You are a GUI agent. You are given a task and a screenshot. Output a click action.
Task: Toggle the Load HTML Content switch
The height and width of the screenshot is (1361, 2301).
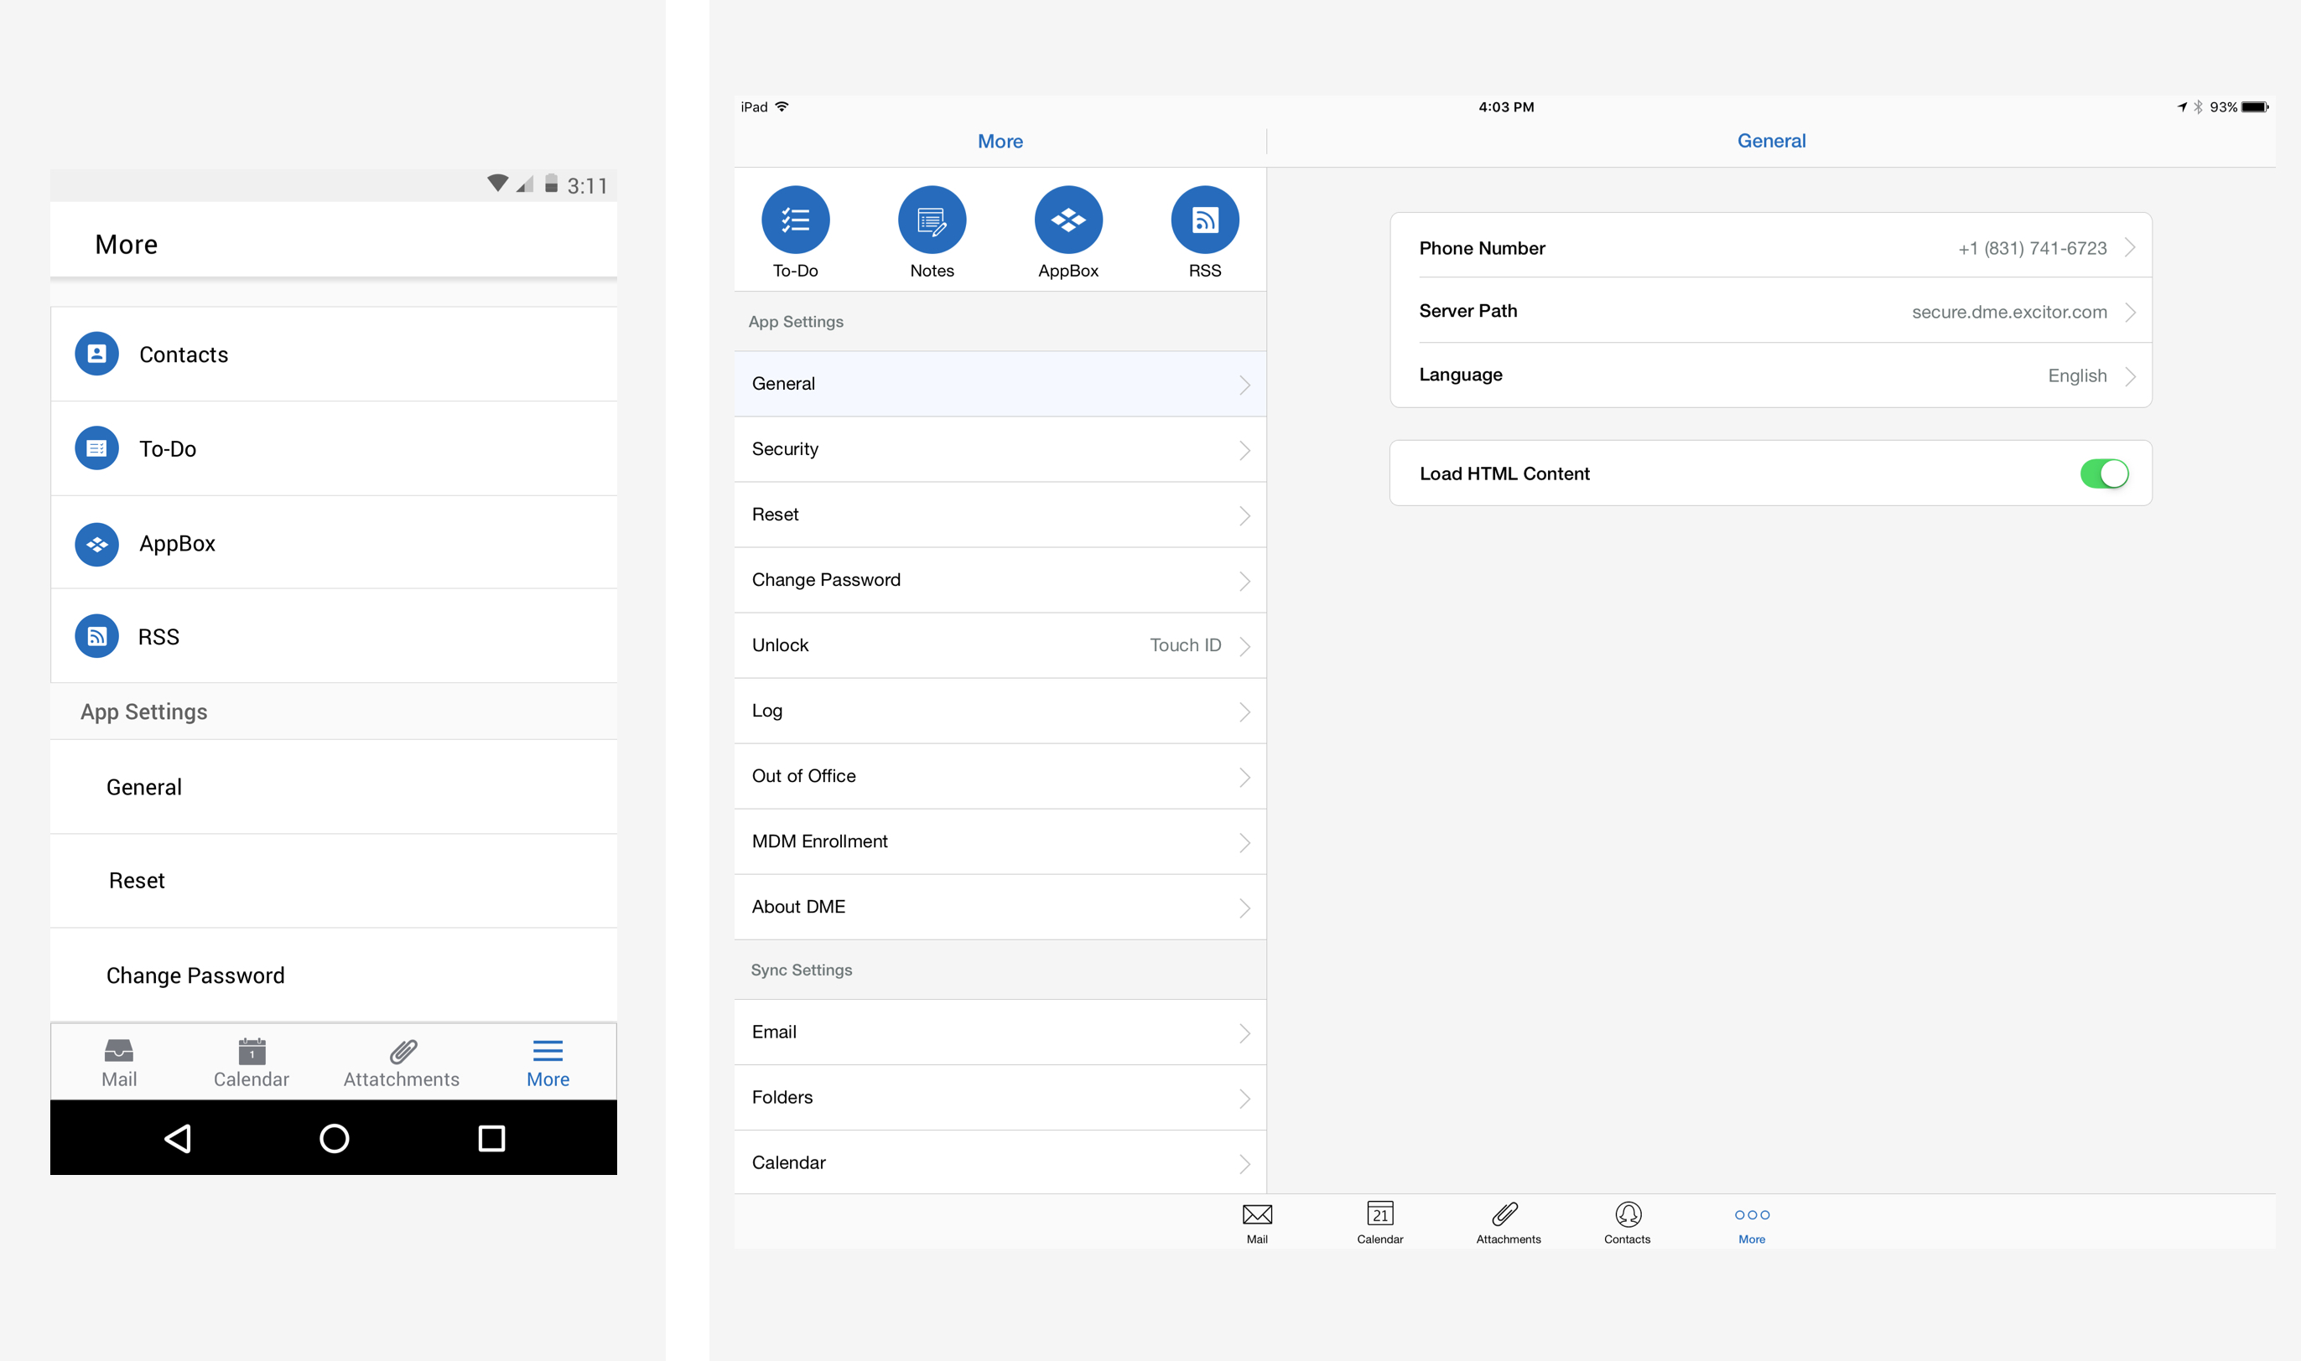(2104, 474)
